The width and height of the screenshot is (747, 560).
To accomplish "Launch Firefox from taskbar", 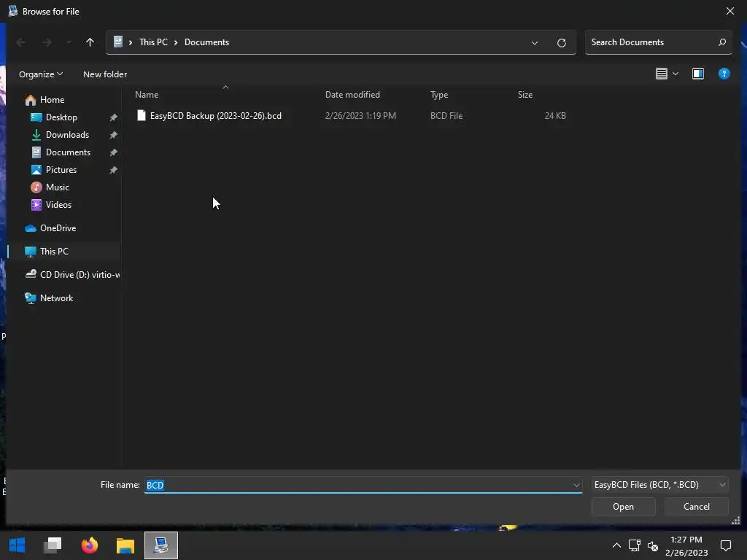I will coord(89,545).
